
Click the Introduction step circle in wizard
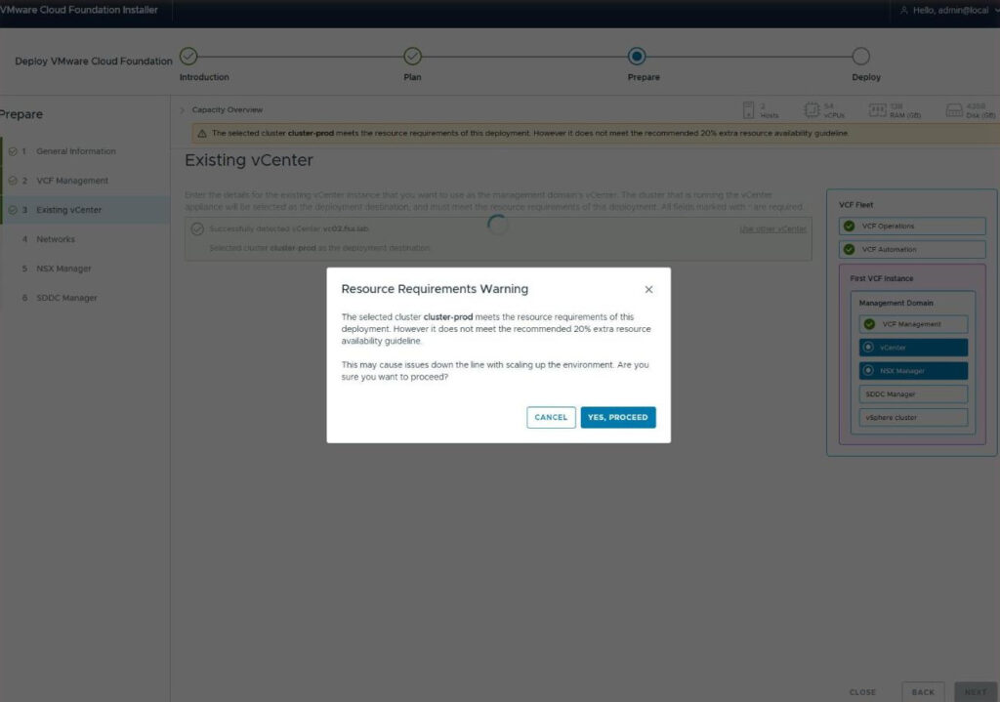(188, 56)
